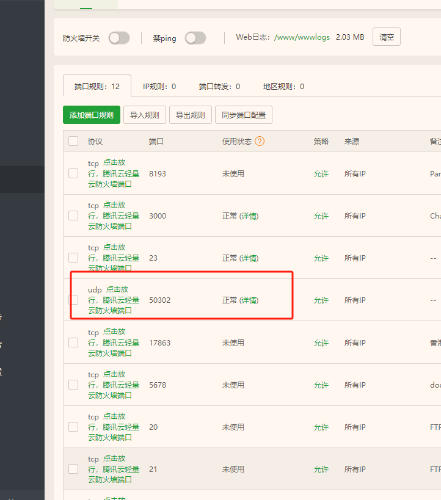Click Tencent firewall release link for port 50302

point(114,300)
